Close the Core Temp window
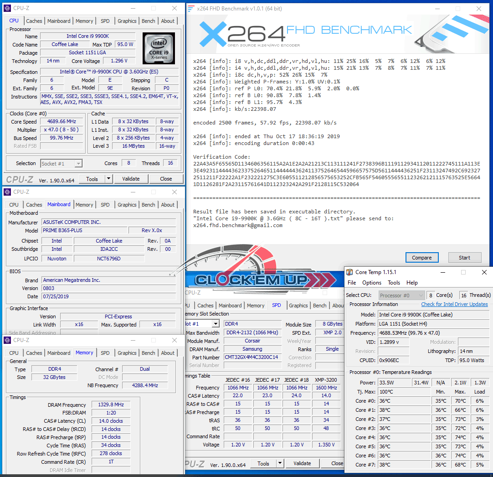Image resolution: width=493 pixels, height=477 pixels. point(484,272)
